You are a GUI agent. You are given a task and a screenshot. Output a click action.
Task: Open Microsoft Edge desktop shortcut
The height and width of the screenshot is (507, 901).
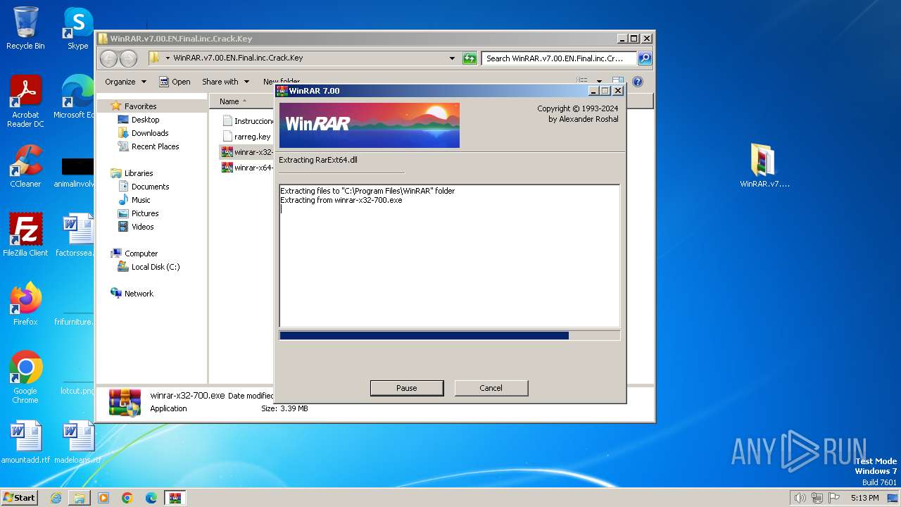(76, 97)
